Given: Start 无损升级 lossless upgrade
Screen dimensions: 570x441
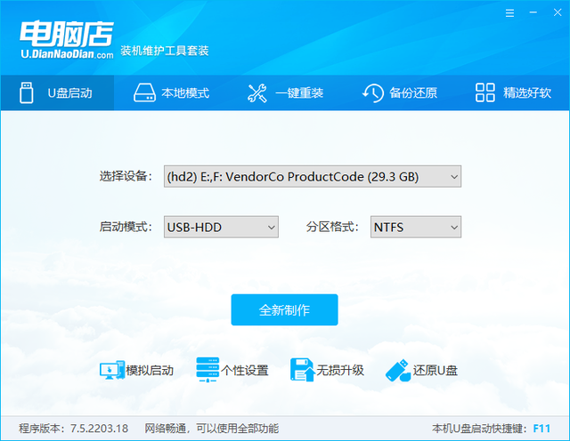Looking at the screenshot, I should (327, 370).
